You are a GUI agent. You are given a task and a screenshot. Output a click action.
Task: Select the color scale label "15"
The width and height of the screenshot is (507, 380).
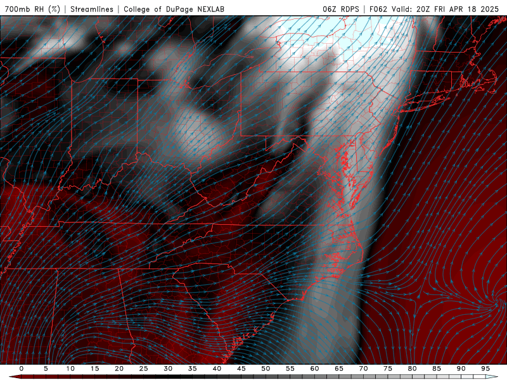click(x=94, y=369)
